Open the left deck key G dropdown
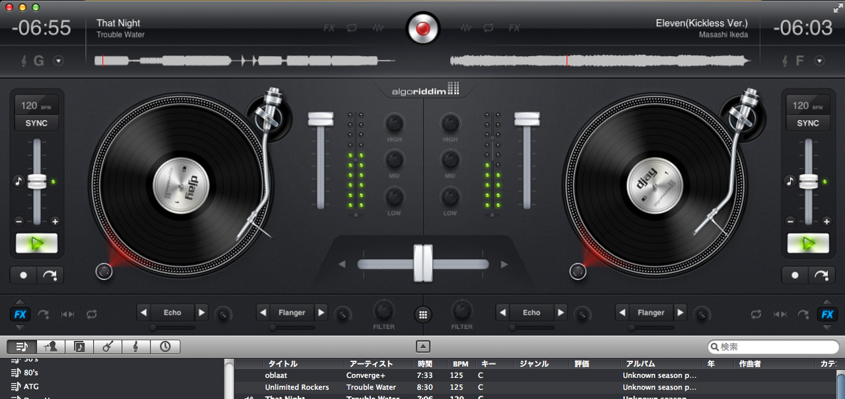The height and width of the screenshot is (399, 845). coord(58,61)
